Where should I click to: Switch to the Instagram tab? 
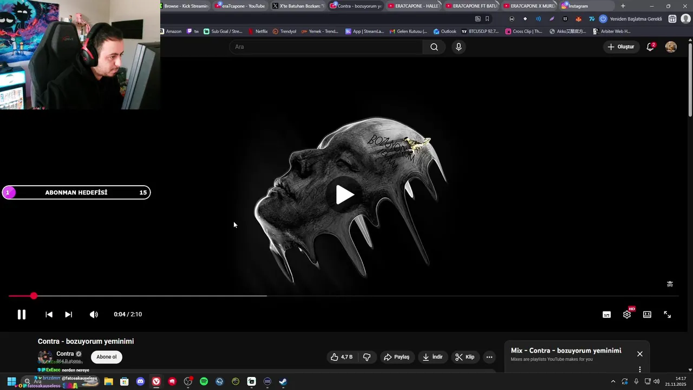(x=586, y=6)
